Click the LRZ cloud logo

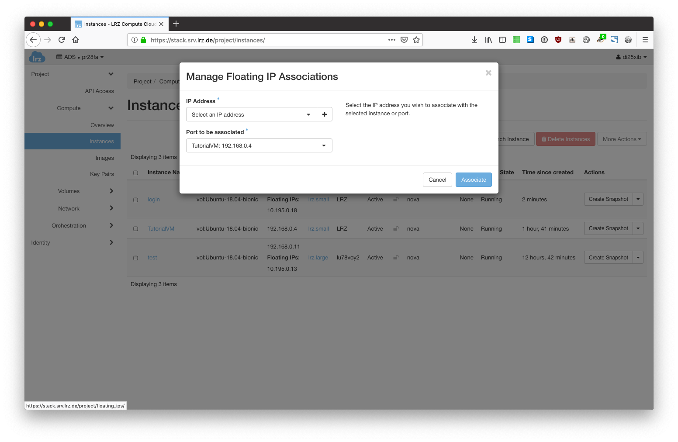tap(37, 57)
